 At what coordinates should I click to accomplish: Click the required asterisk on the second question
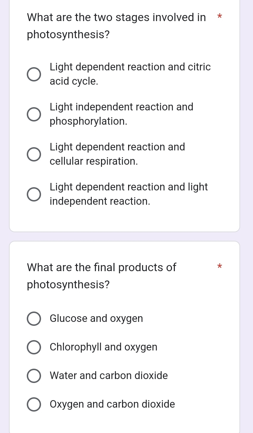220,267
